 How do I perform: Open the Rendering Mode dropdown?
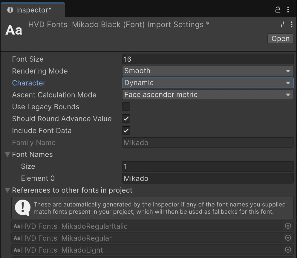pyautogui.click(x=208, y=71)
